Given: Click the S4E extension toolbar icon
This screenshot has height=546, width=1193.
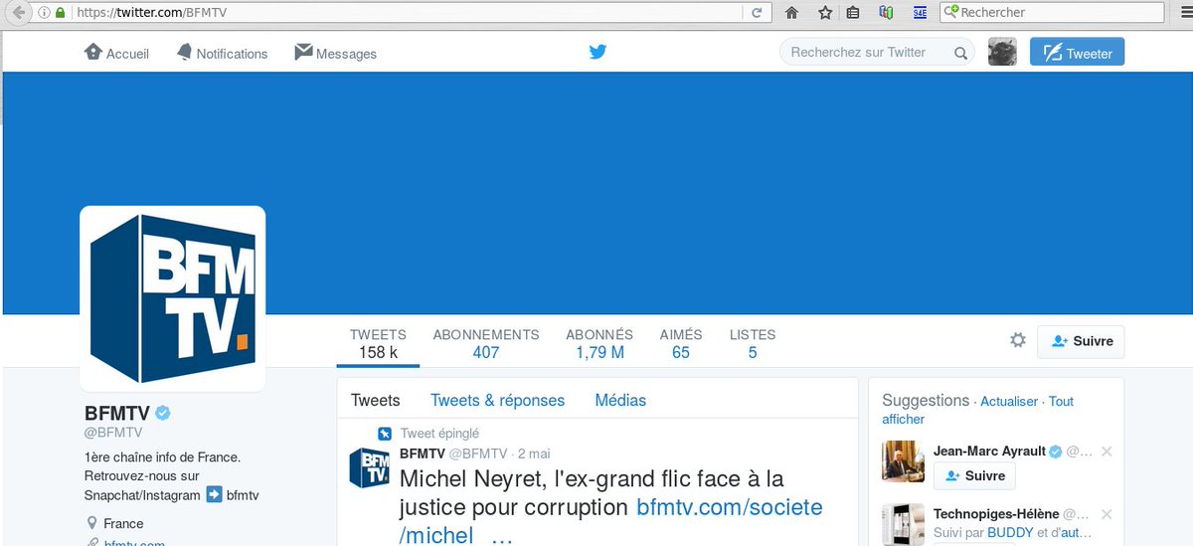Looking at the screenshot, I should (920, 13).
